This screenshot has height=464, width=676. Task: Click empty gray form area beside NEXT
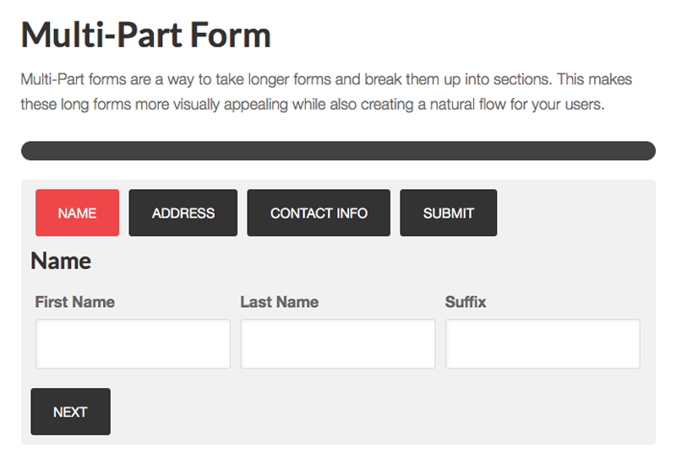tap(380, 412)
